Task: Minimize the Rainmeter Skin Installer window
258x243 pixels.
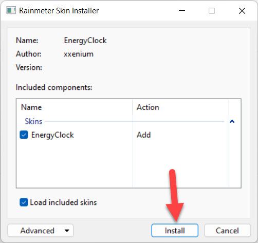Action: (182, 11)
